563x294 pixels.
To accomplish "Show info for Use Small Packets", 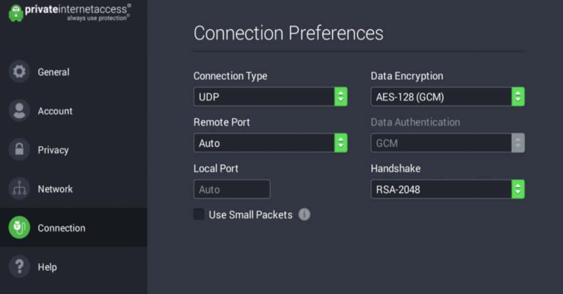I will pos(304,215).
